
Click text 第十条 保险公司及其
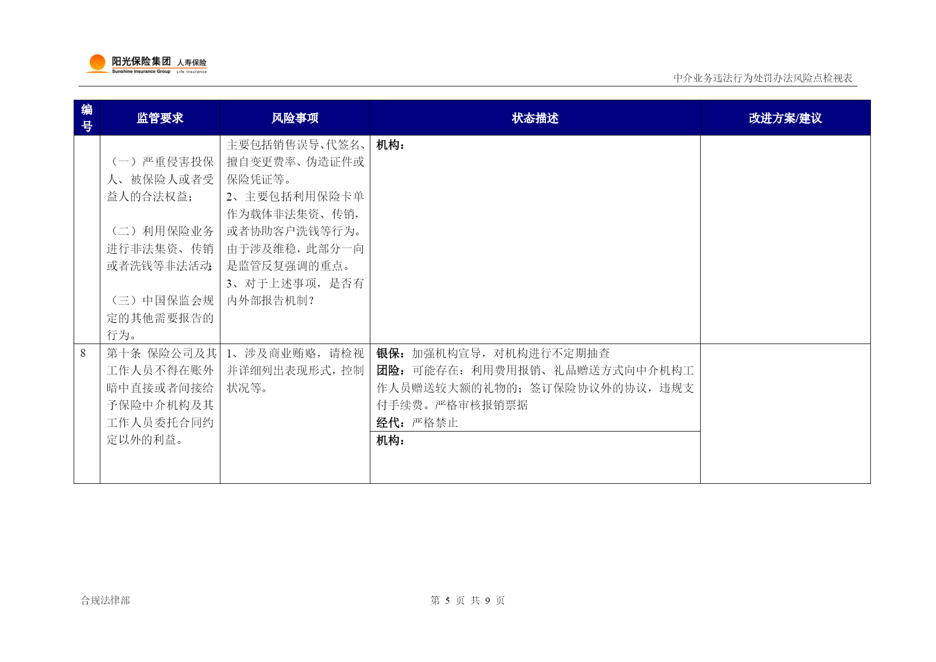click(x=162, y=353)
